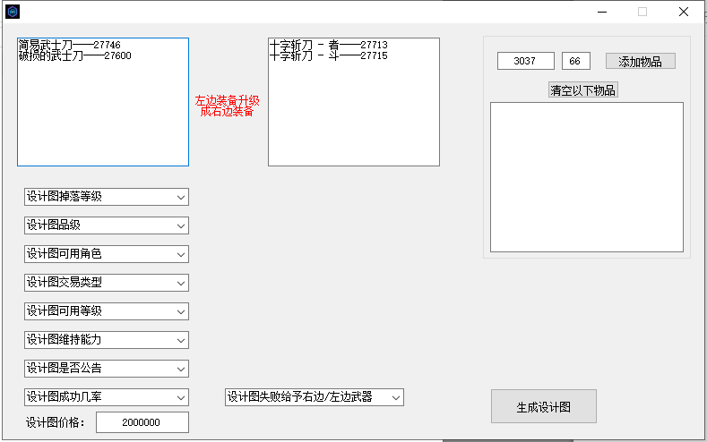Expand the 设计图成功几率 dropdown

106,397
